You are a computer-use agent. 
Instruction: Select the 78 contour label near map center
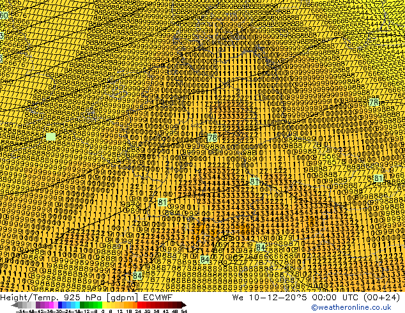pyautogui.click(x=212, y=138)
